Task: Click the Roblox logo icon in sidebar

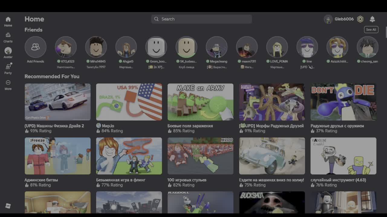Action: tap(8, 206)
